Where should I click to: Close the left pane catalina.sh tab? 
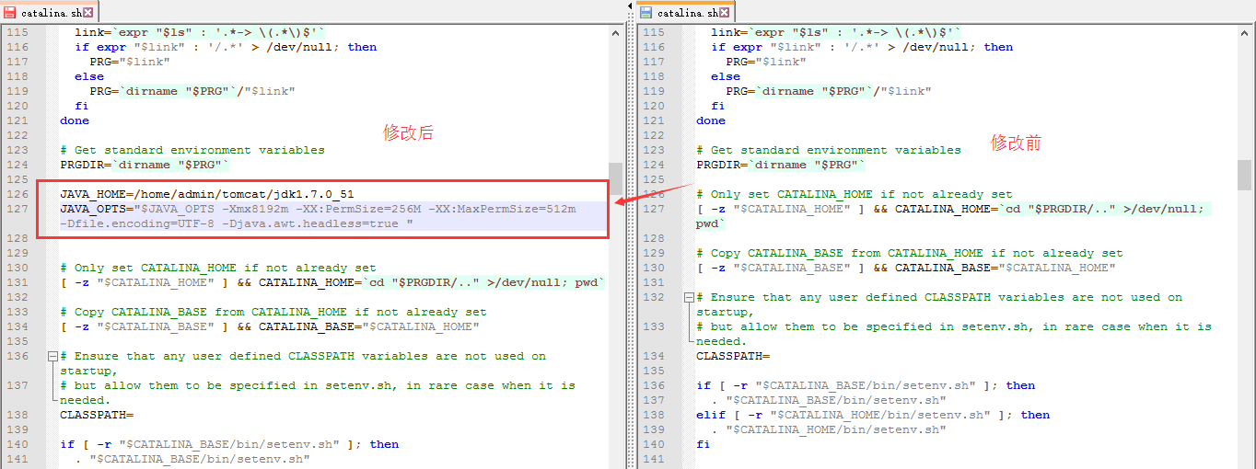pos(88,13)
